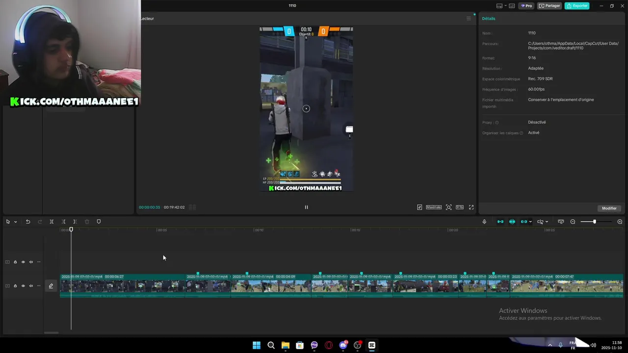Click the Organiser les calques info icon
The height and width of the screenshot is (353, 628).
click(521, 133)
